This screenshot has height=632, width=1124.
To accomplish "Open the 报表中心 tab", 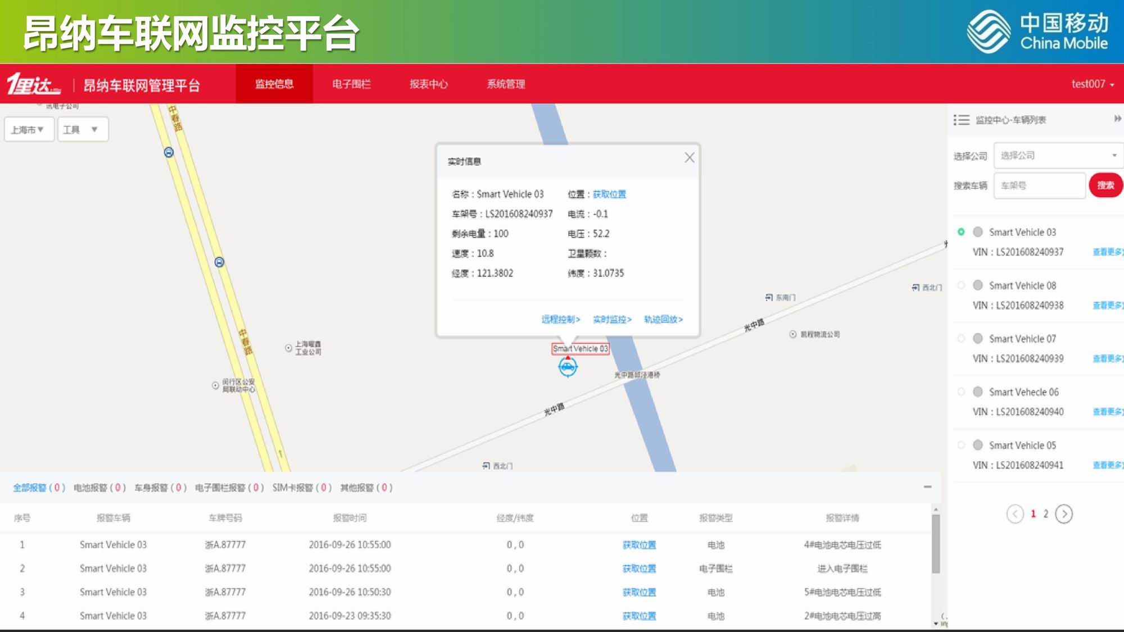I will 428,84.
